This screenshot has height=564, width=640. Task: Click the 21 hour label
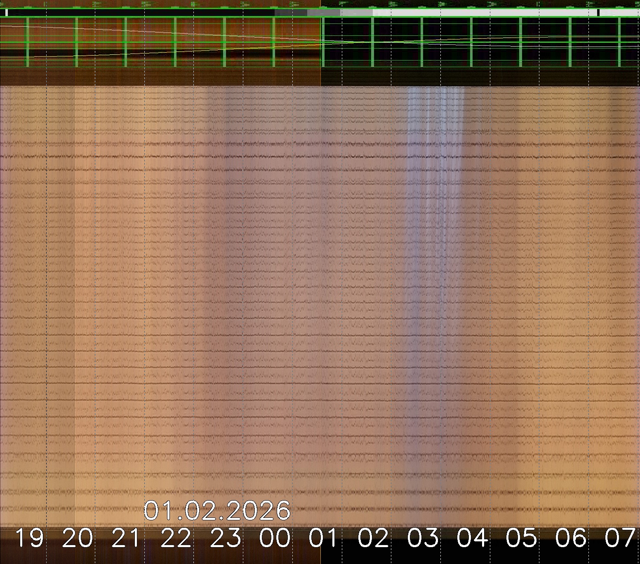point(126,538)
